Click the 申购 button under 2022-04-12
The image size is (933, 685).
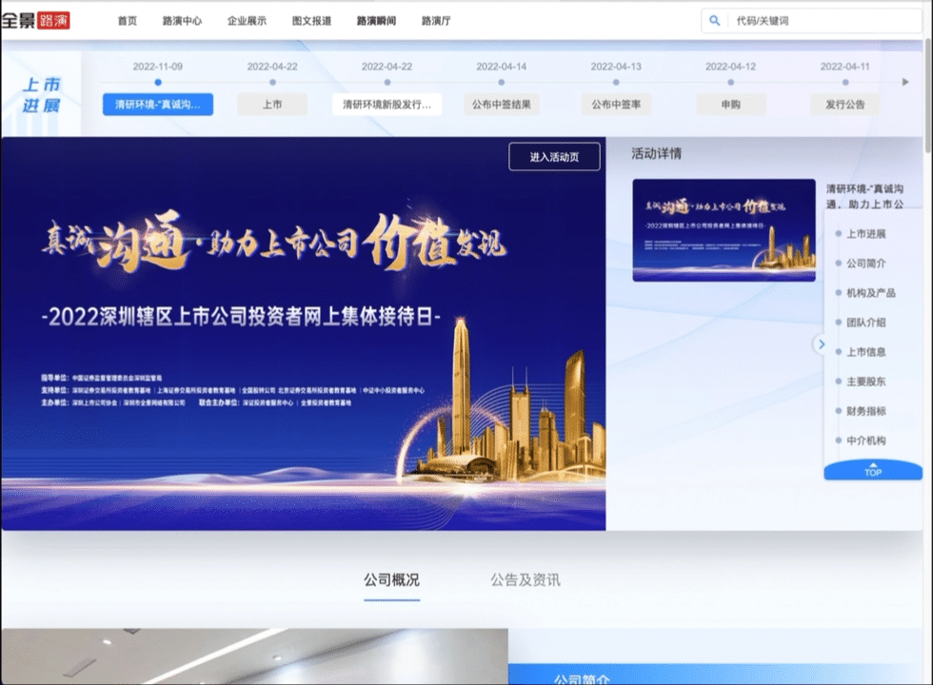729,105
